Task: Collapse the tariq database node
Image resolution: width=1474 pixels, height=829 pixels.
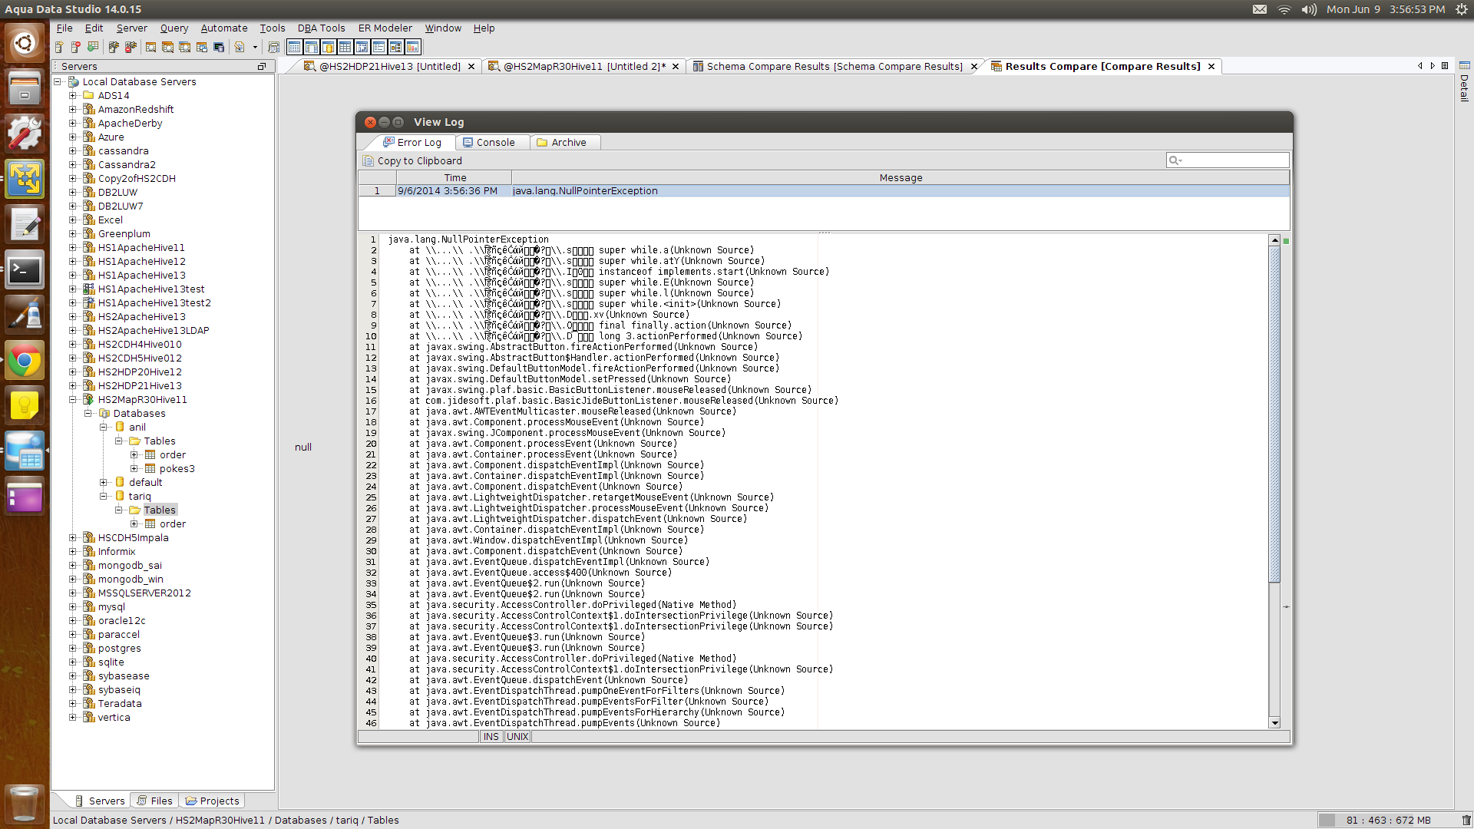Action: click(104, 497)
